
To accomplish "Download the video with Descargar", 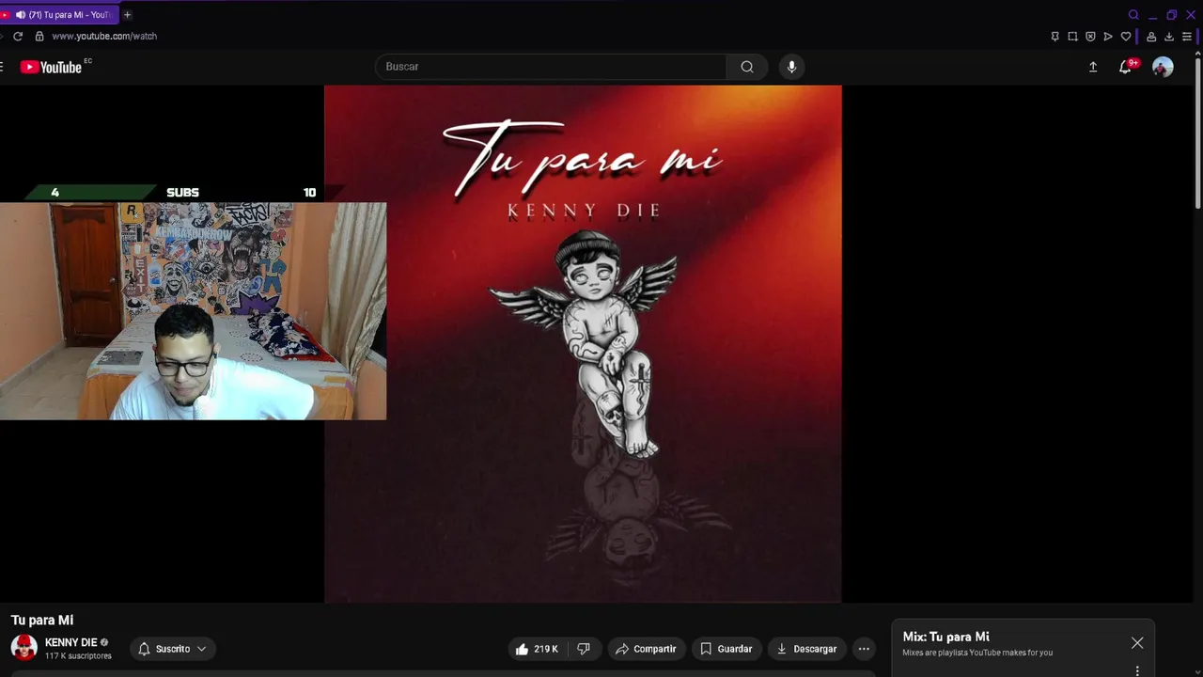I will pos(806,649).
